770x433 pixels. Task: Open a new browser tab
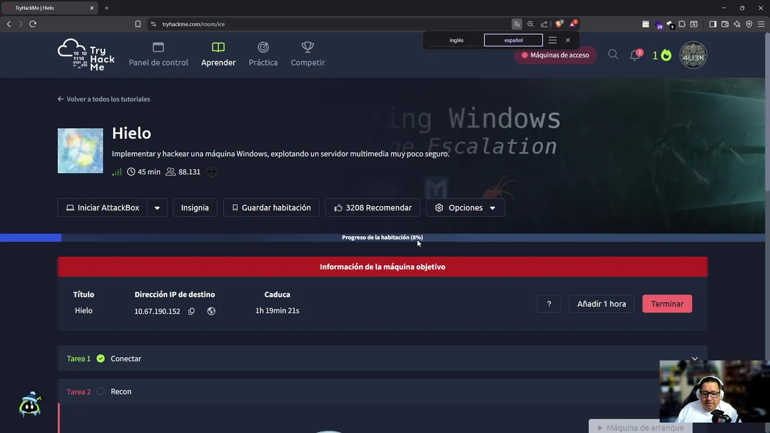[106, 8]
